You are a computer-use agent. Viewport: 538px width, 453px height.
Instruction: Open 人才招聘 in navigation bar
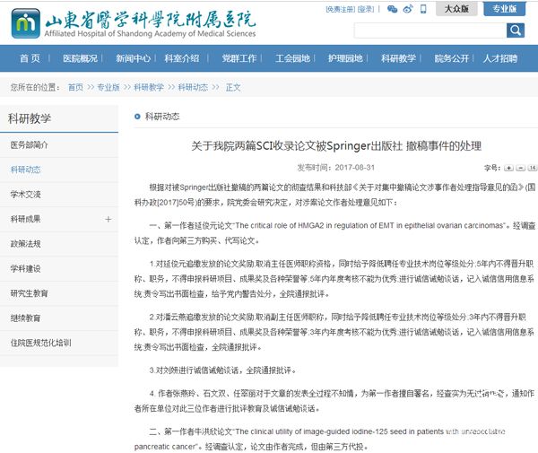pos(500,58)
